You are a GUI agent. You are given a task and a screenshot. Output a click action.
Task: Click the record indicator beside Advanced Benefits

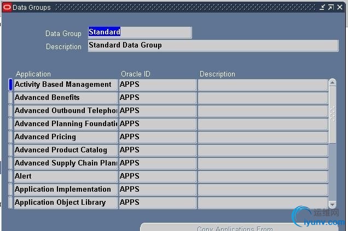click(x=10, y=98)
